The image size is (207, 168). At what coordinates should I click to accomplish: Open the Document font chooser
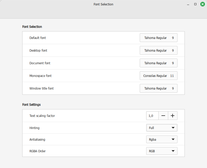click(x=159, y=63)
